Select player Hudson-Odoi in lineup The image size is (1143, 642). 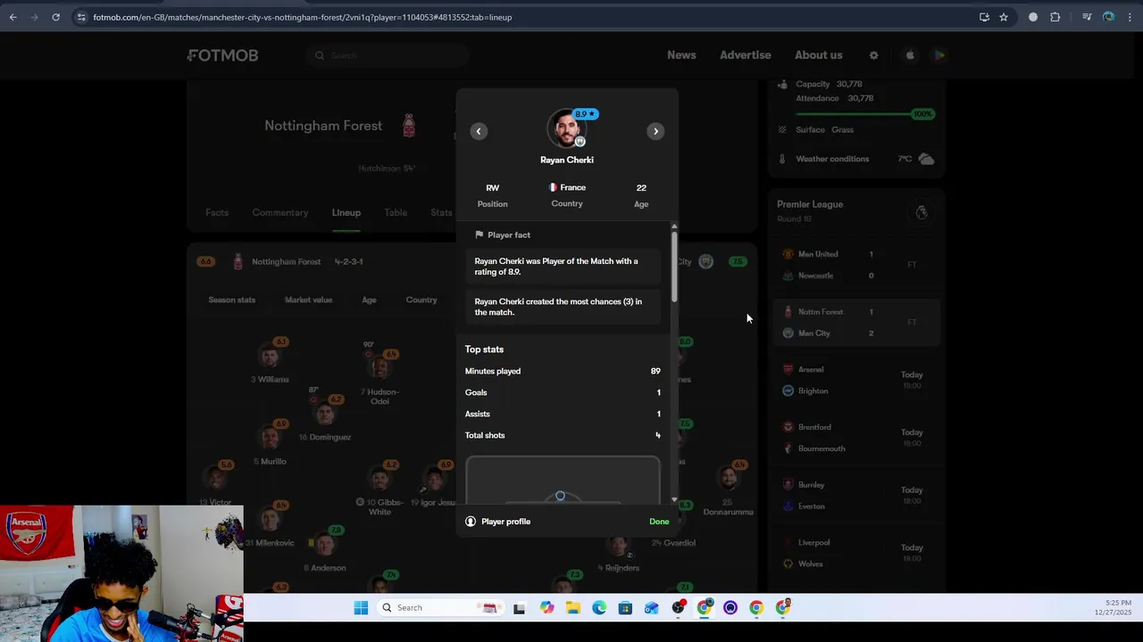pyautogui.click(x=380, y=367)
